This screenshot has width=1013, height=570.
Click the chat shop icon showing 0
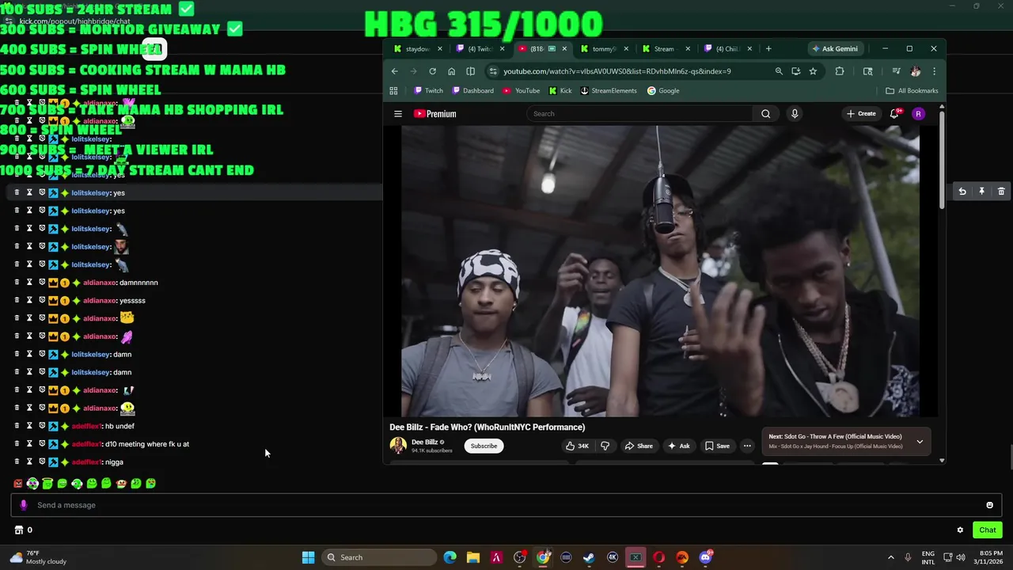(x=24, y=530)
